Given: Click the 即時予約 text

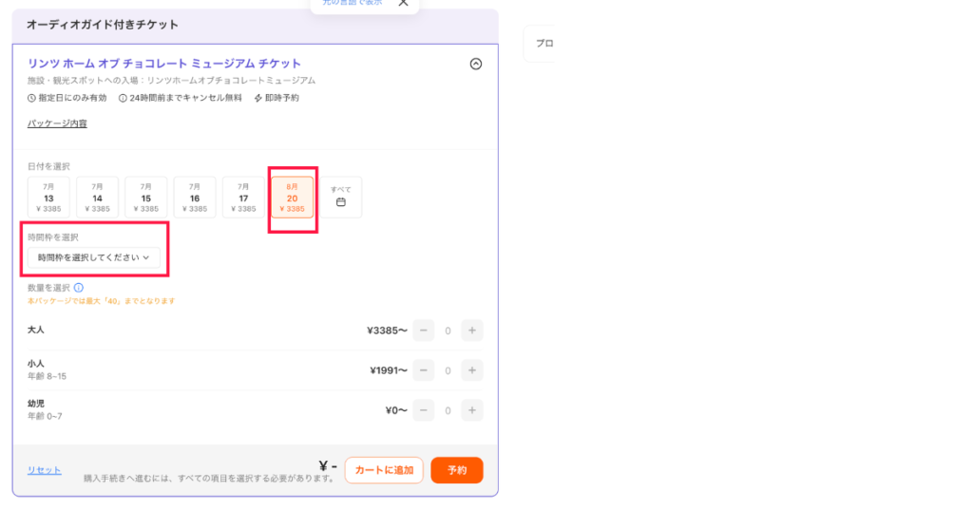Looking at the screenshot, I should tap(281, 98).
